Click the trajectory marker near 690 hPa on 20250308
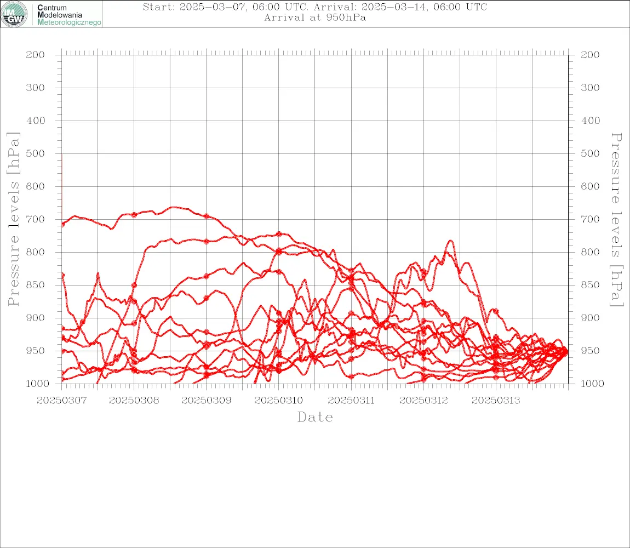Image resolution: width=630 pixels, height=548 pixels. pos(134,215)
